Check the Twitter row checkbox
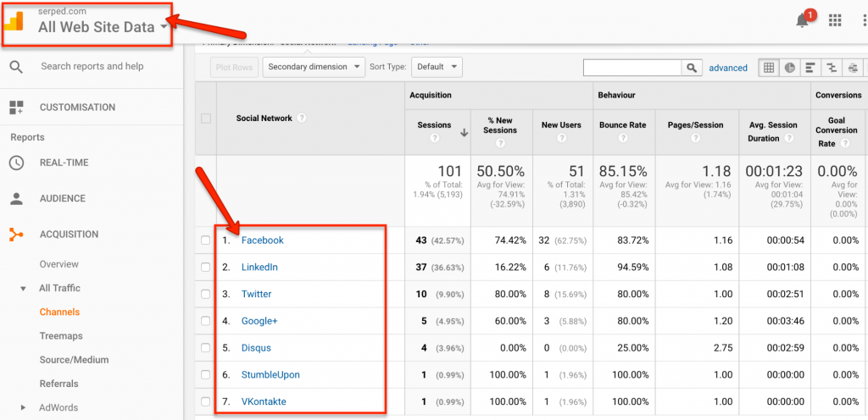Viewport: 868px width, 420px height. click(x=206, y=294)
